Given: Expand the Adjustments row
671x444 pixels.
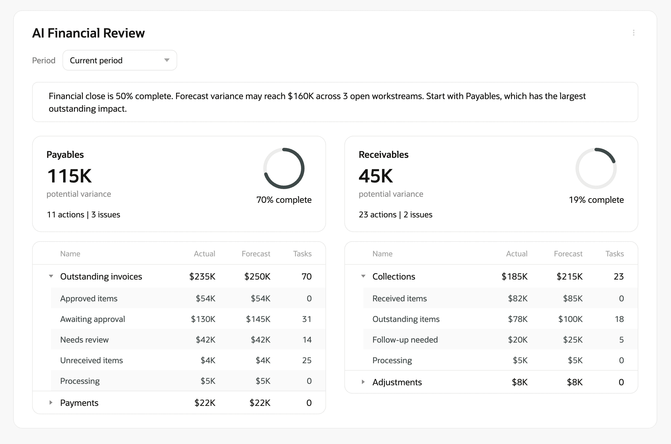Looking at the screenshot, I should click(x=363, y=382).
